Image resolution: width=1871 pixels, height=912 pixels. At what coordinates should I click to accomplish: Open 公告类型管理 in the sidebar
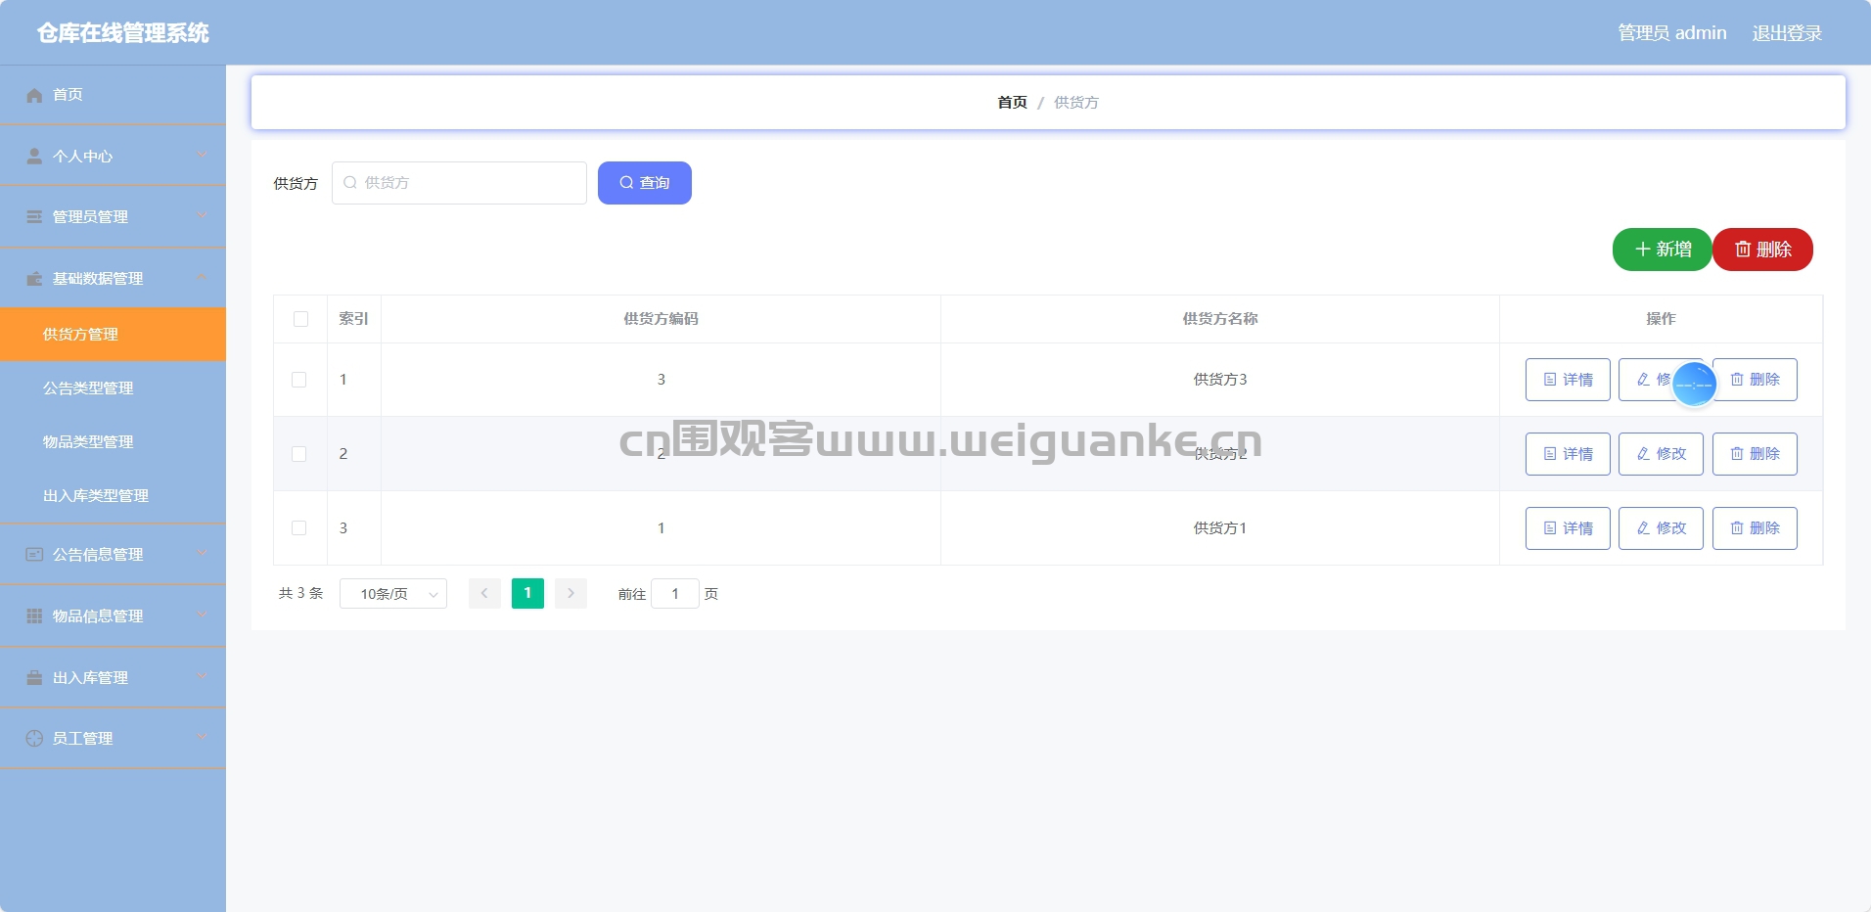[113, 388]
